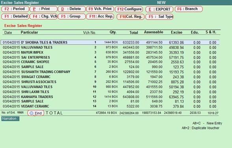Open F9 Vch. Print
The width and height of the screenshot is (232, 148).
point(100,9)
